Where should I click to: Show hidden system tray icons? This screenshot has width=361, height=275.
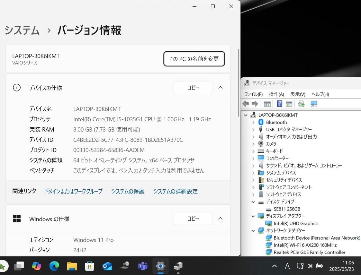pyautogui.click(x=275, y=266)
